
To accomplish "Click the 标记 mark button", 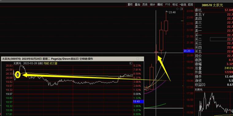I will [175, 5].
